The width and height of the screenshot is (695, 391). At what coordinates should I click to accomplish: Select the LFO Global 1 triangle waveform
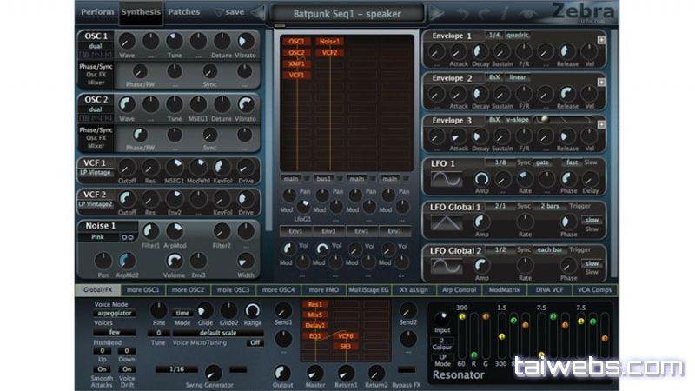tap(447, 222)
